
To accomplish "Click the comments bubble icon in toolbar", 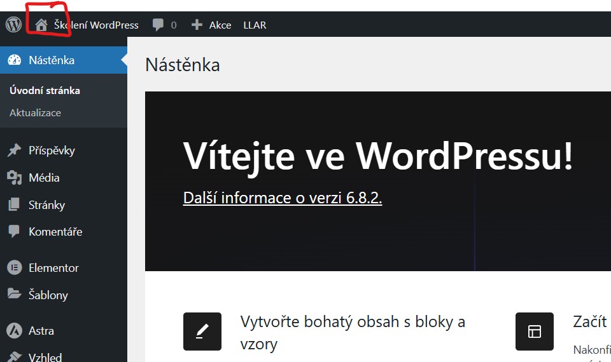I will click(158, 25).
